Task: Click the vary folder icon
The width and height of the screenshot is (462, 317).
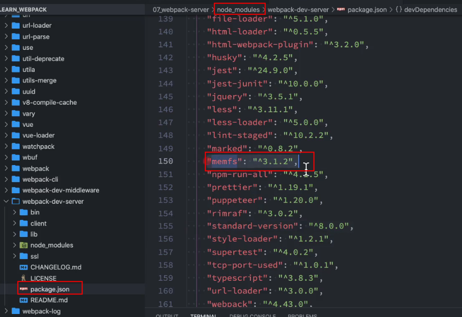Action: click(16, 114)
